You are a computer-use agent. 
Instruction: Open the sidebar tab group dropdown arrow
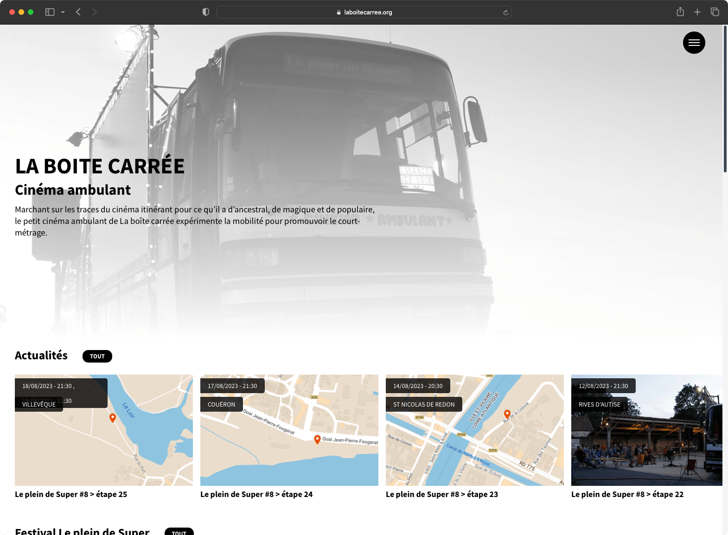(x=63, y=12)
